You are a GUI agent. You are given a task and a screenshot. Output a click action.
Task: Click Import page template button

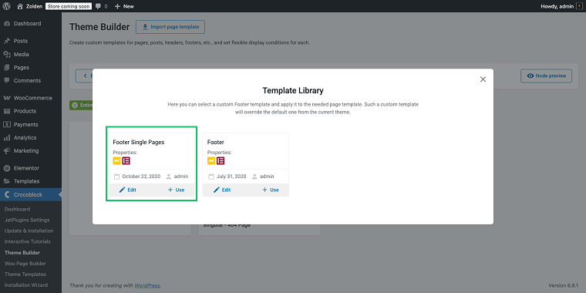coord(170,27)
